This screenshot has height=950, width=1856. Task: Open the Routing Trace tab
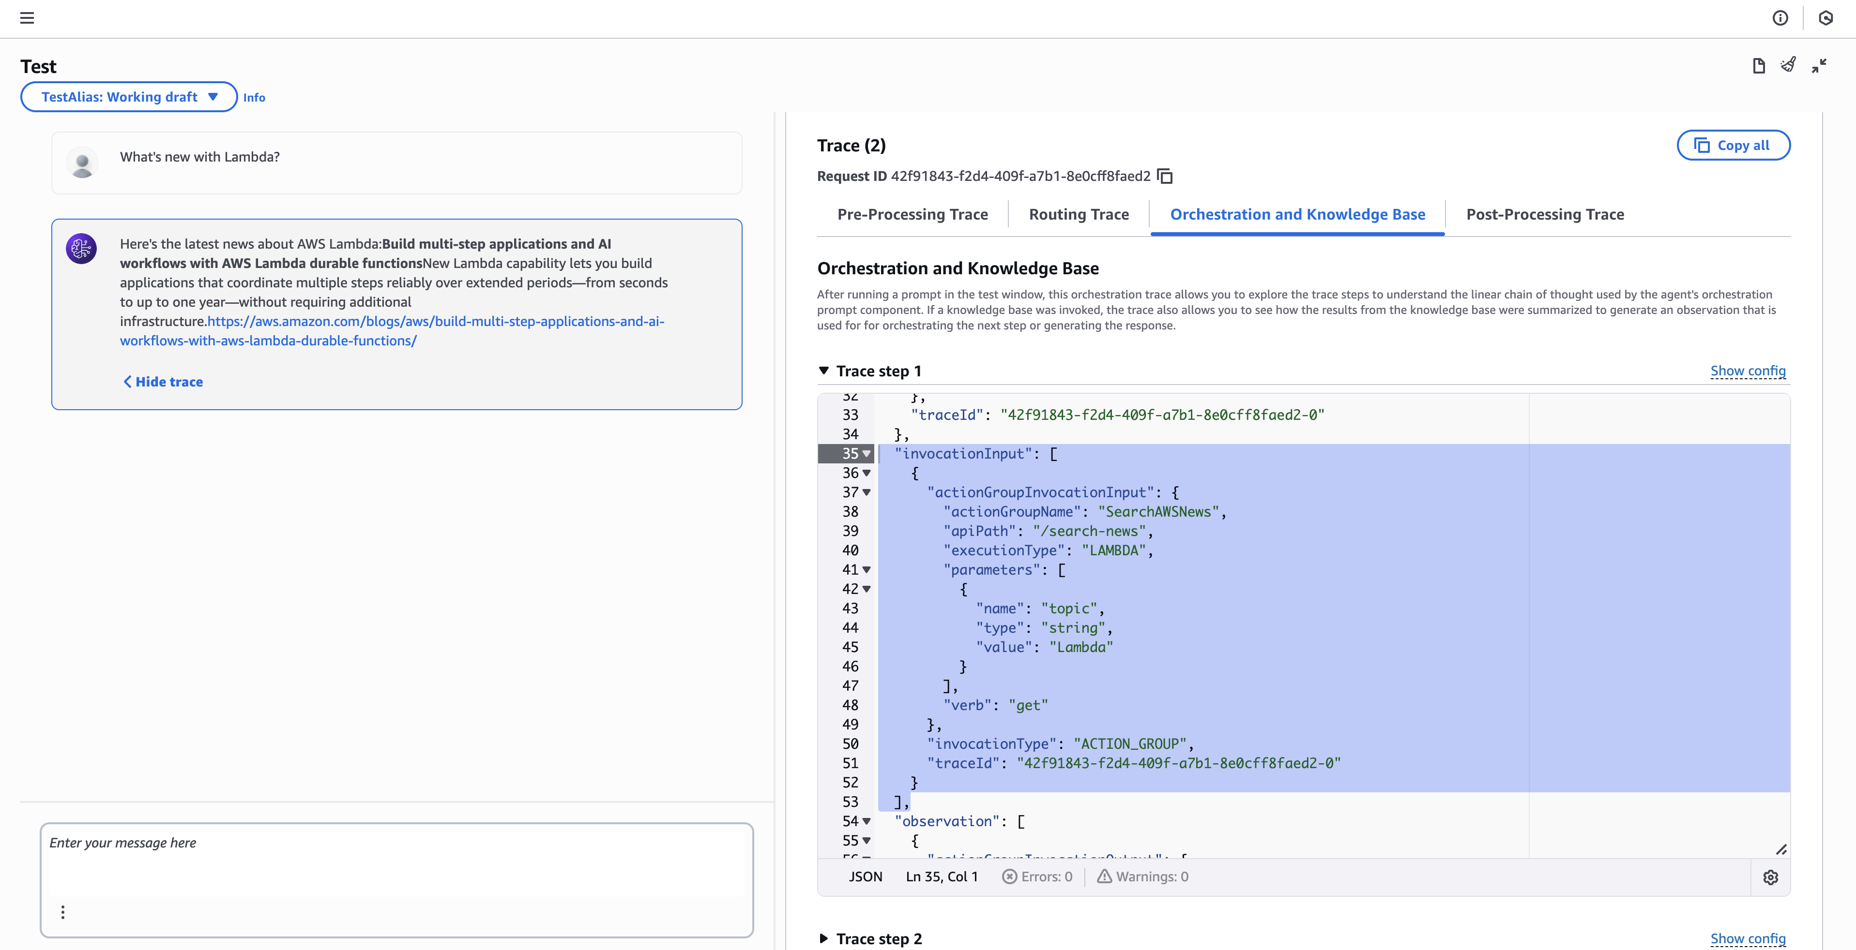[x=1079, y=214]
